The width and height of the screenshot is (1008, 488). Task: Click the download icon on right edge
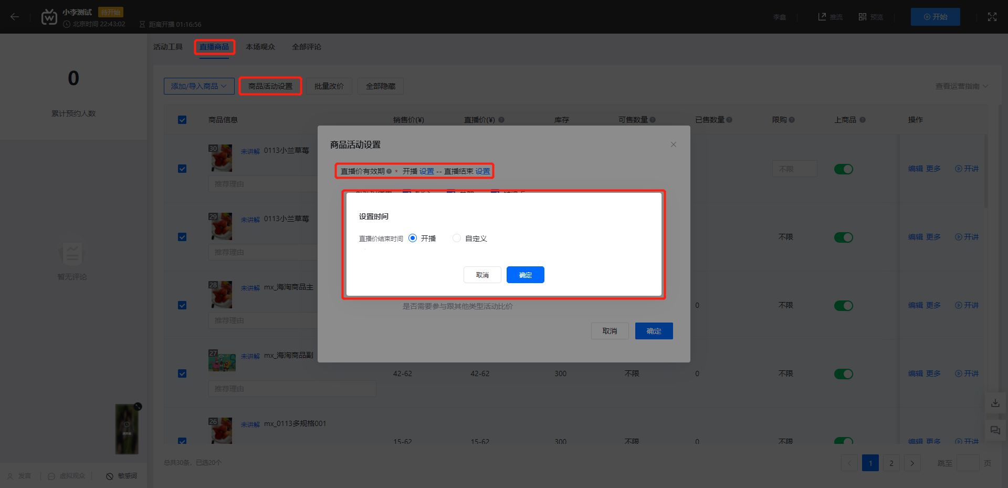point(995,403)
